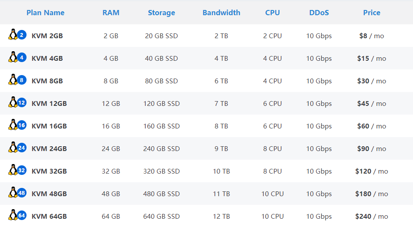Click the $8 / mo price
The height and width of the screenshot is (230, 413).
(372, 36)
